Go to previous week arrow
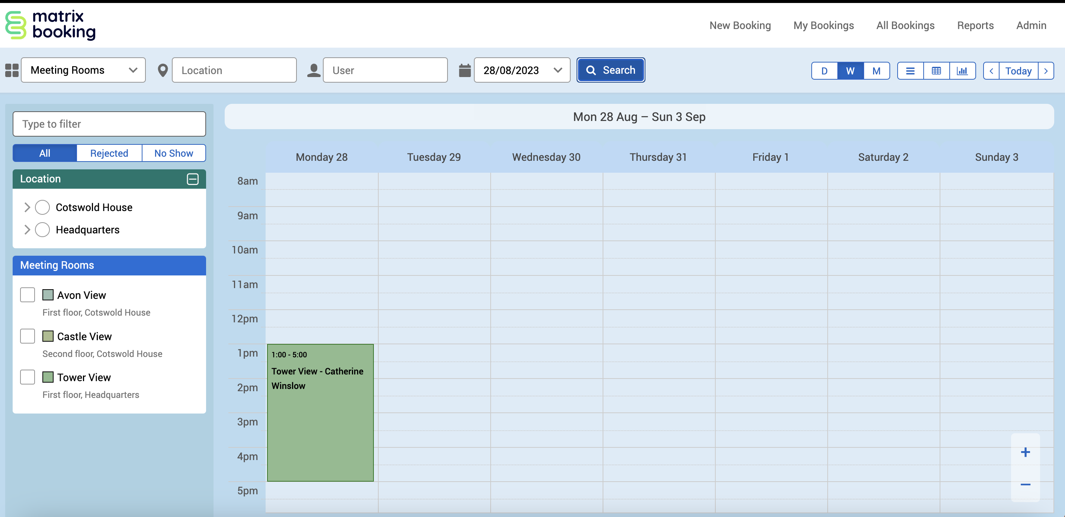1065x517 pixels. click(x=991, y=71)
